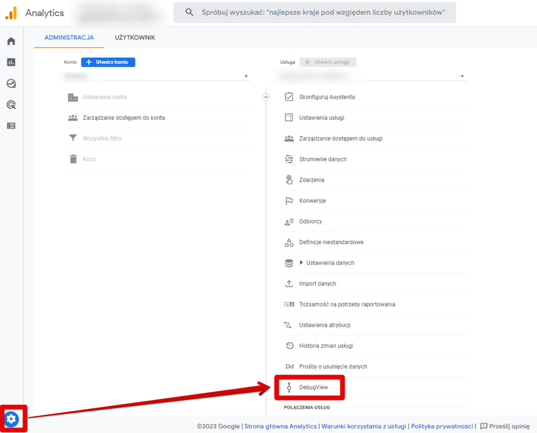Click the people icon for Zarządzanie dostępem do usługi

tap(289, 139)
